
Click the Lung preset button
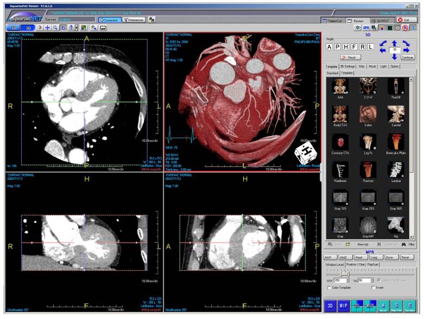pos(376,257)
